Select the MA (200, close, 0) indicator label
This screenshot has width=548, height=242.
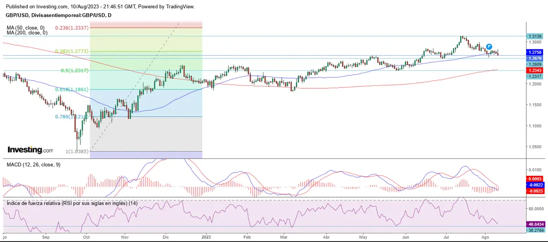[27, 33]
